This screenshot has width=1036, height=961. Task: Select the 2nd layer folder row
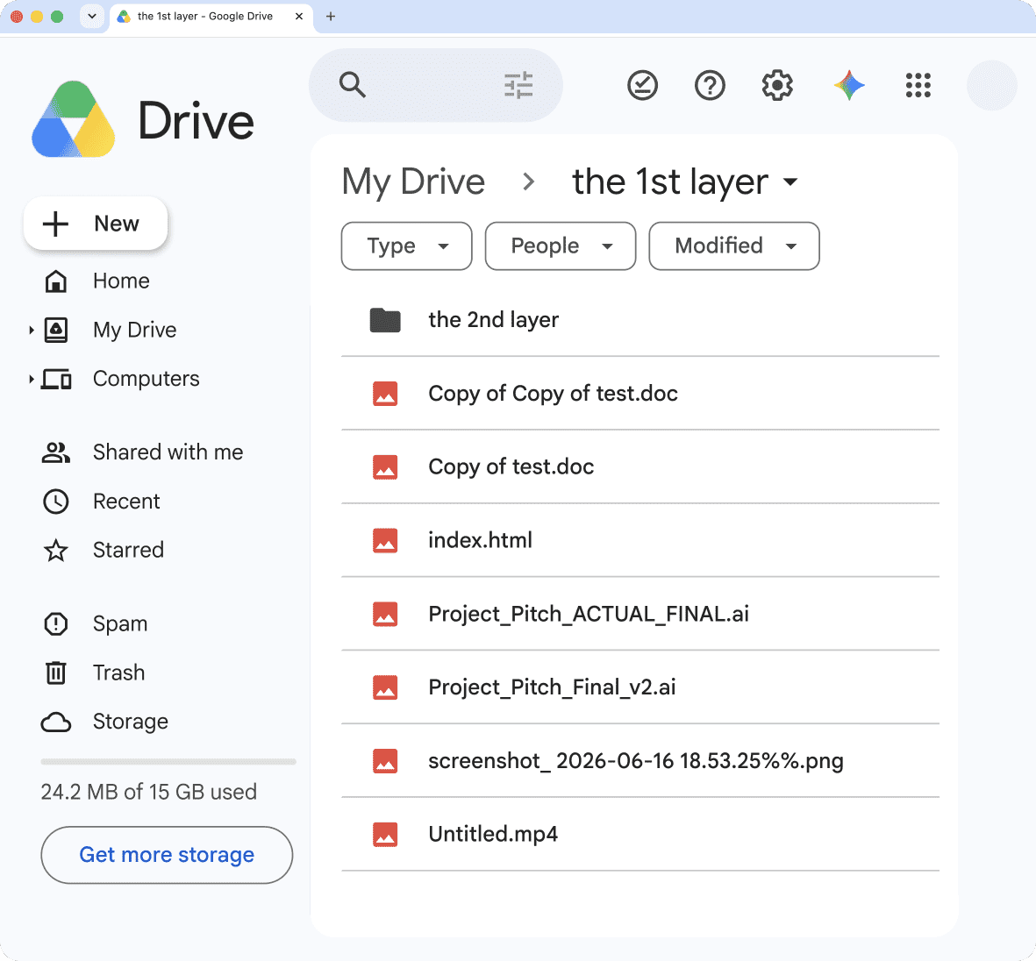click(x=640, y=320)
